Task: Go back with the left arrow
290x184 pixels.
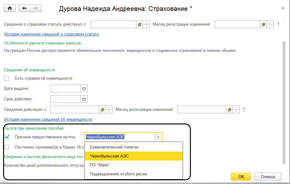Action: 24,8
